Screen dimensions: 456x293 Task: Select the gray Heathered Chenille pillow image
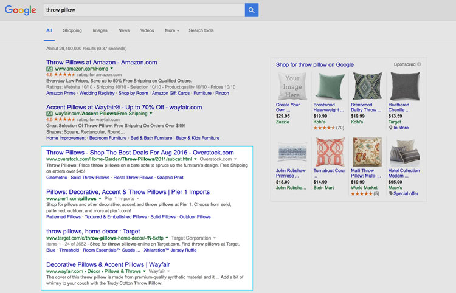405,86
